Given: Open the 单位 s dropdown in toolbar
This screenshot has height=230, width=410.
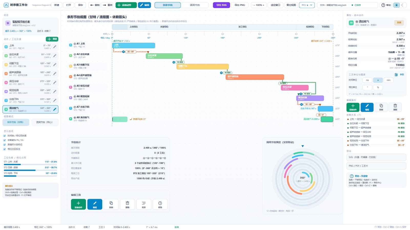Looking at the screenshot, I should pos(307,5).
